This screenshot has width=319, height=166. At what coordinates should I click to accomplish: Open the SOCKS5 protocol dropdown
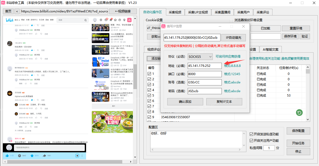click(200, 57)
